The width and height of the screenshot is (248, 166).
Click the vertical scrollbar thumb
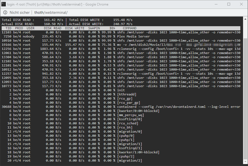245,98
